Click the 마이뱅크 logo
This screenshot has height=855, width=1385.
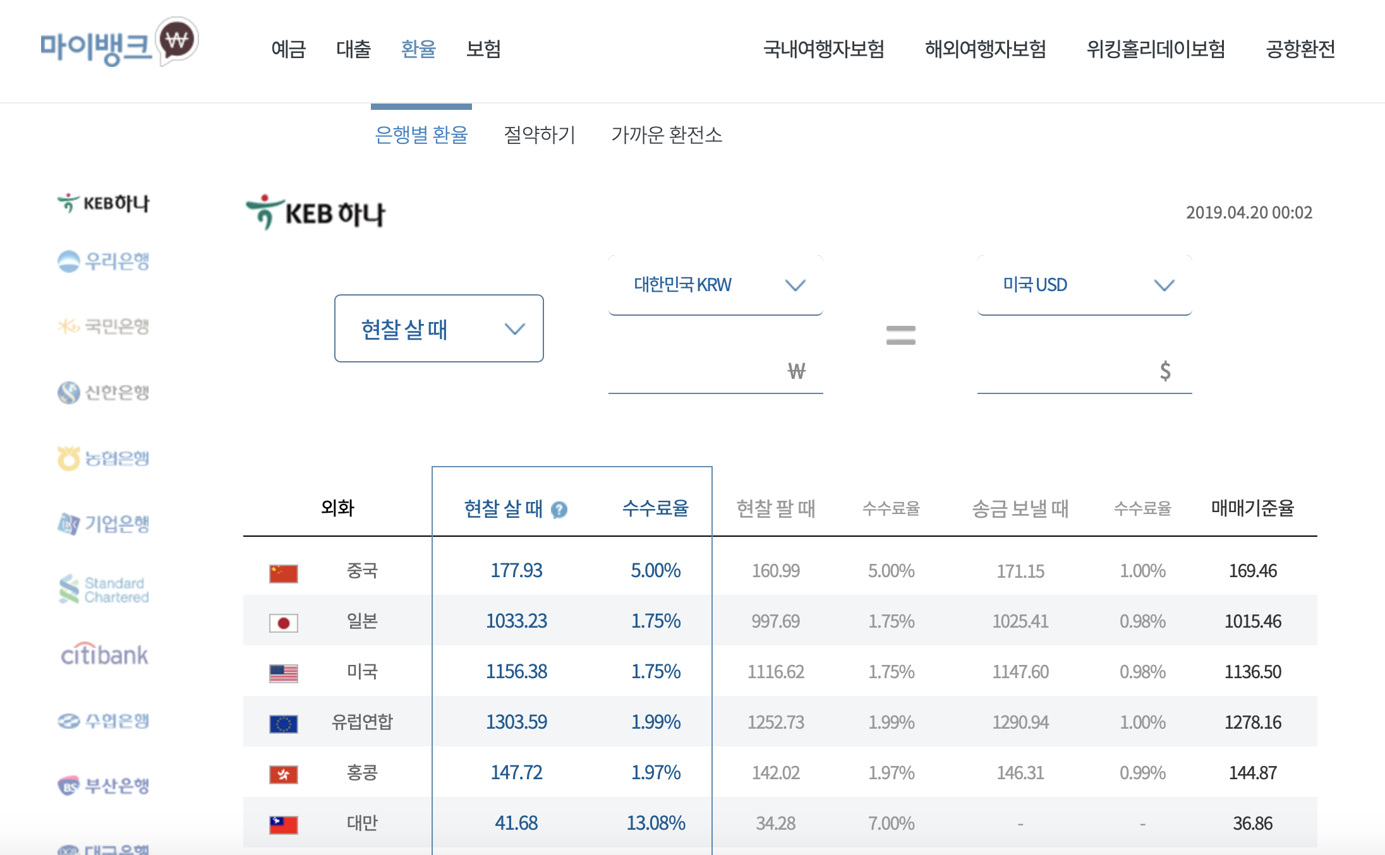click(119, 42)
